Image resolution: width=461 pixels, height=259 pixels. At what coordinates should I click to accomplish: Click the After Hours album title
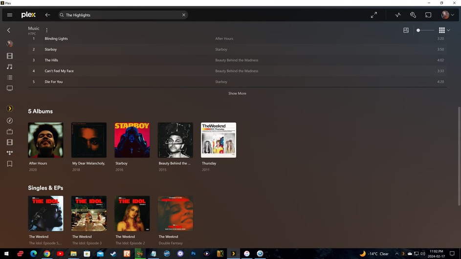click(38, 163)
